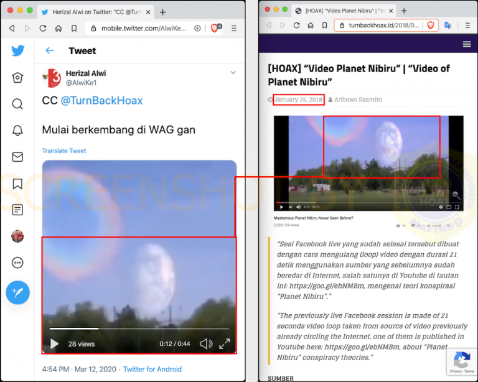Screen dimensions: 478x382
Task: Click the embedded Planet Nibiru YouTube screenshot
Action: [x=368, y=163]
